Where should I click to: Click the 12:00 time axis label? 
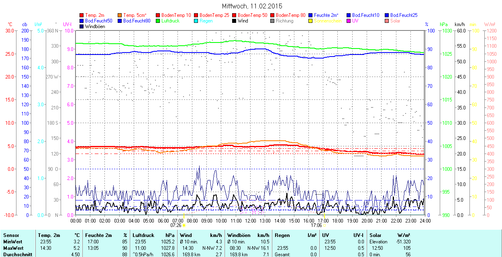(251, 221)
